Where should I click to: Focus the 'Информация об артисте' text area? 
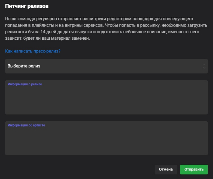tap(106, 140)
